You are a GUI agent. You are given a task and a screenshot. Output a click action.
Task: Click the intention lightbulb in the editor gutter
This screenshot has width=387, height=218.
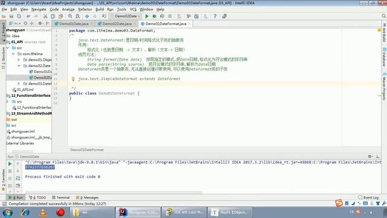(73, 79)
